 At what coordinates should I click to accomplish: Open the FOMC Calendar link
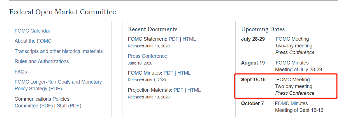click(x=32, y=31)
